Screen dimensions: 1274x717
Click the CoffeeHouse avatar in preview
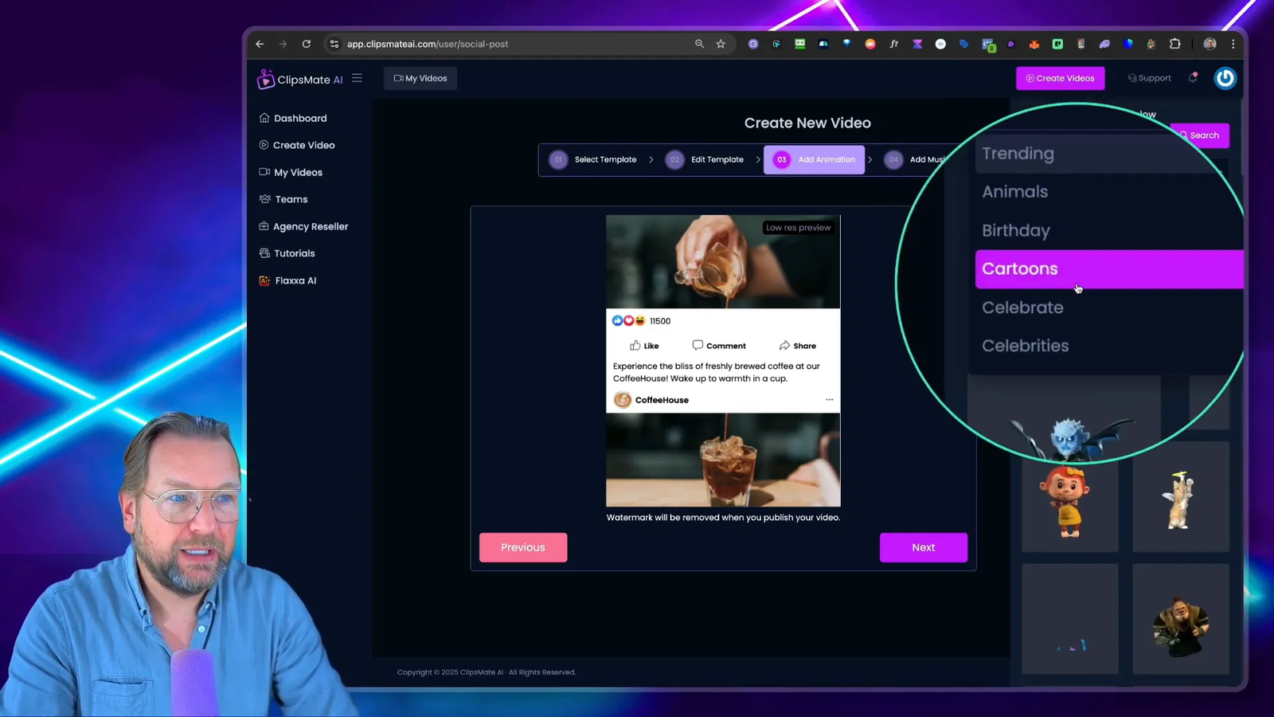tap(623, 400)
